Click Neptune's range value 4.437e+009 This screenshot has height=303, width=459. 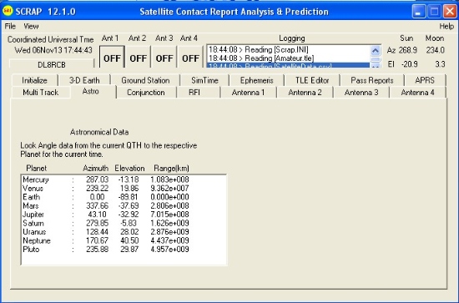[169, 240]
